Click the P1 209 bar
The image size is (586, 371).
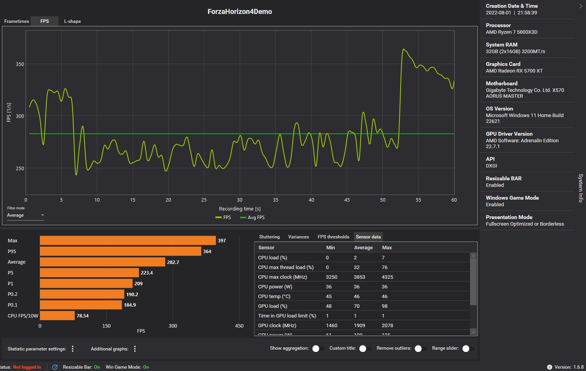click(x=86, y=283)
